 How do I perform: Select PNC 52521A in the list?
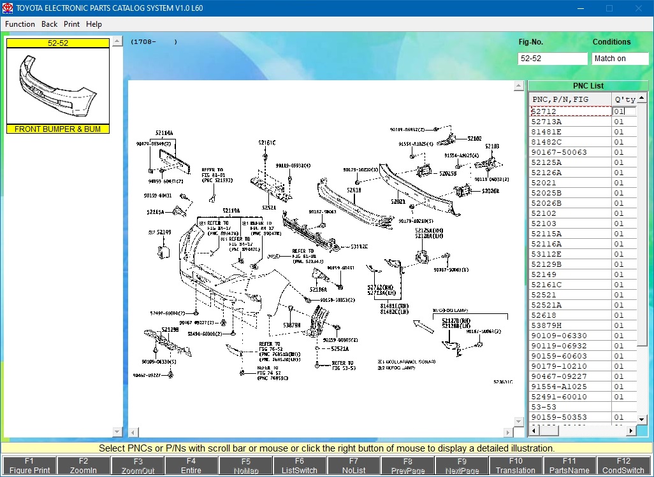coord(570,305)
